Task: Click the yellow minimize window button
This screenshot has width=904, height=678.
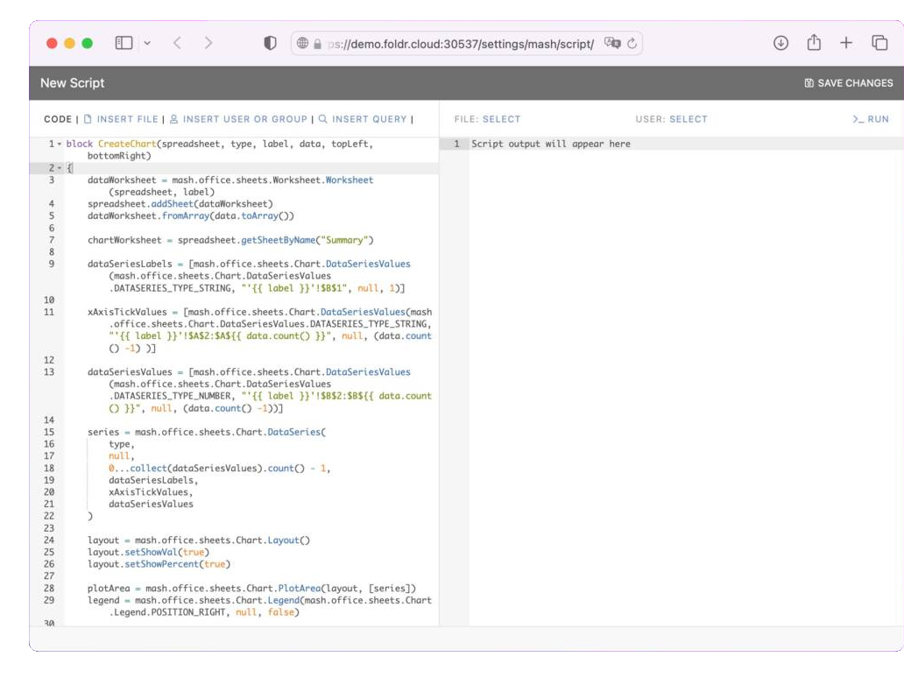Action: (x=70, y=43)
